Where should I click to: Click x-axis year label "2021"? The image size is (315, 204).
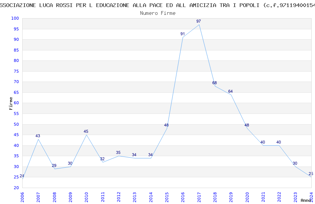coord(263,197)
